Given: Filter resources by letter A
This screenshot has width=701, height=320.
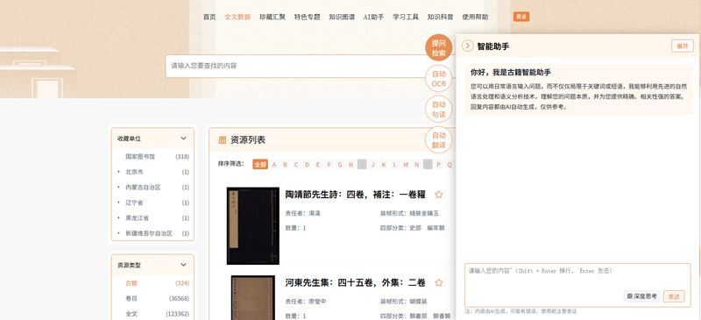Looking at the screenshot, I should pos(274,164).
